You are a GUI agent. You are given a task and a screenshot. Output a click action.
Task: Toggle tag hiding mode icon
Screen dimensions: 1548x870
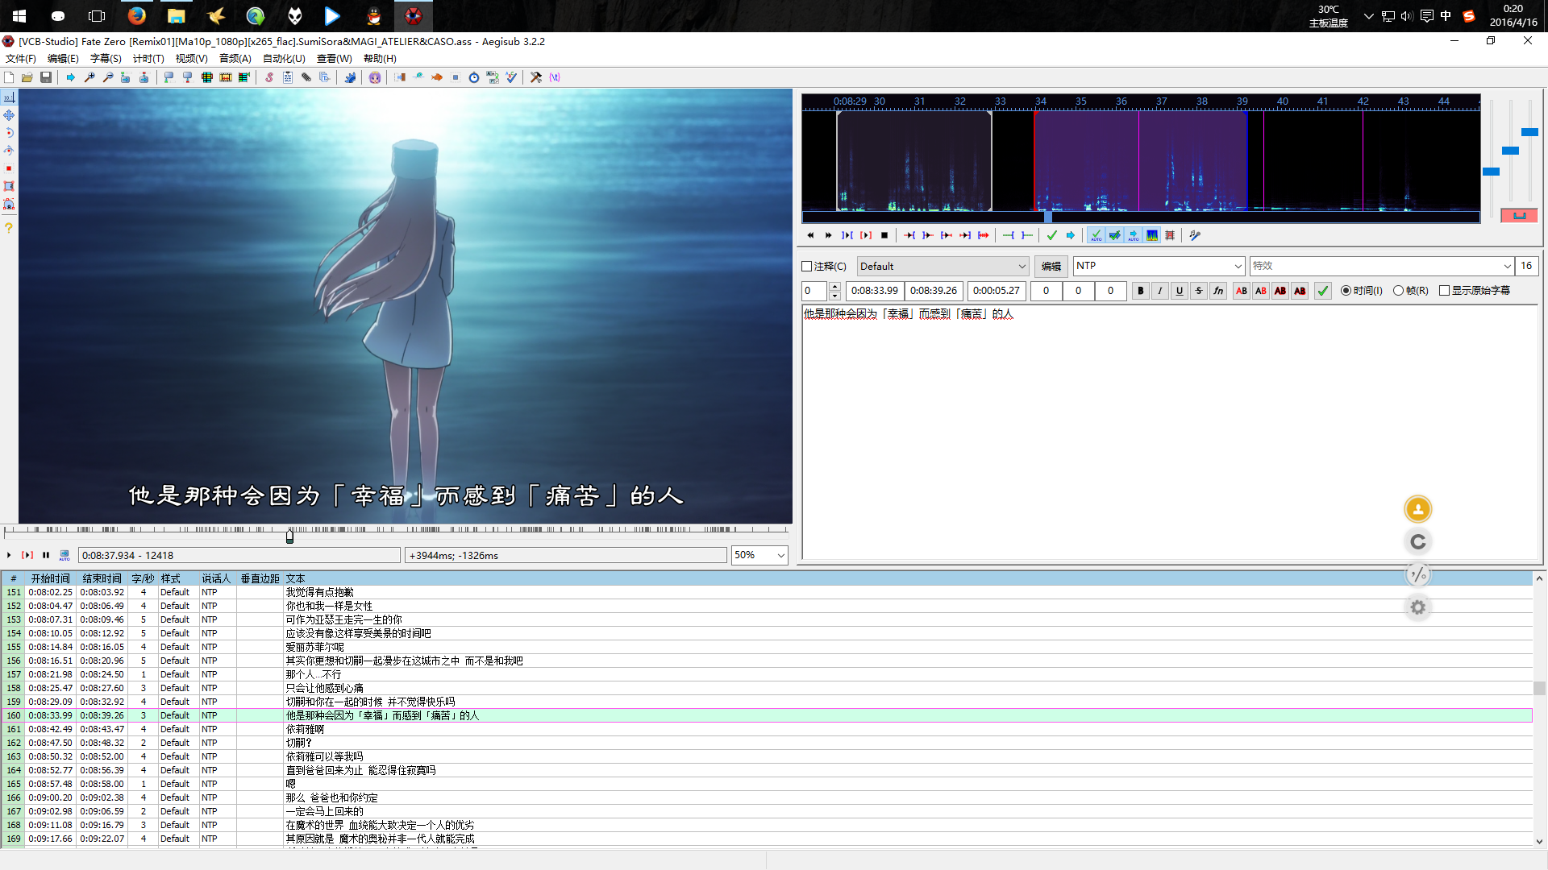pos(555,77)
